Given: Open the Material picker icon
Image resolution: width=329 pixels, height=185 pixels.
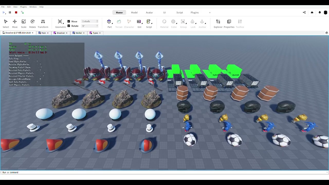Looking at the screenshot, I should tap(164, 22).
